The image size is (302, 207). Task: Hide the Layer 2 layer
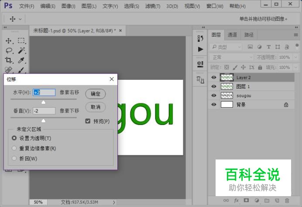point(213,77)
